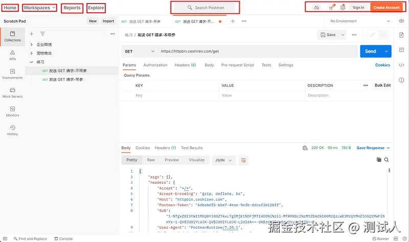Open the request info icon in right sidebar
Screen dimensions: 409x242
point(401,80)
